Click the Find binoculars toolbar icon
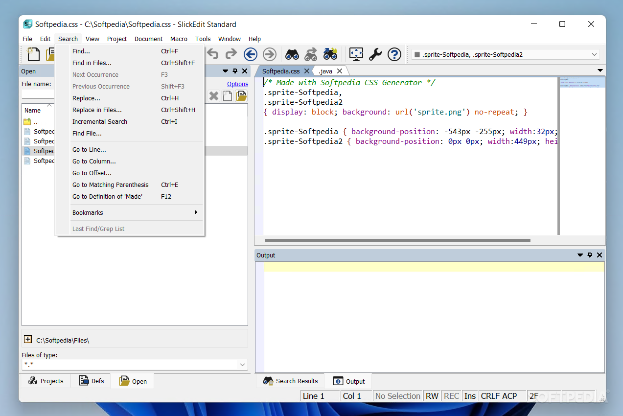This screenshot has width=623, height=416. click(292, 54)
